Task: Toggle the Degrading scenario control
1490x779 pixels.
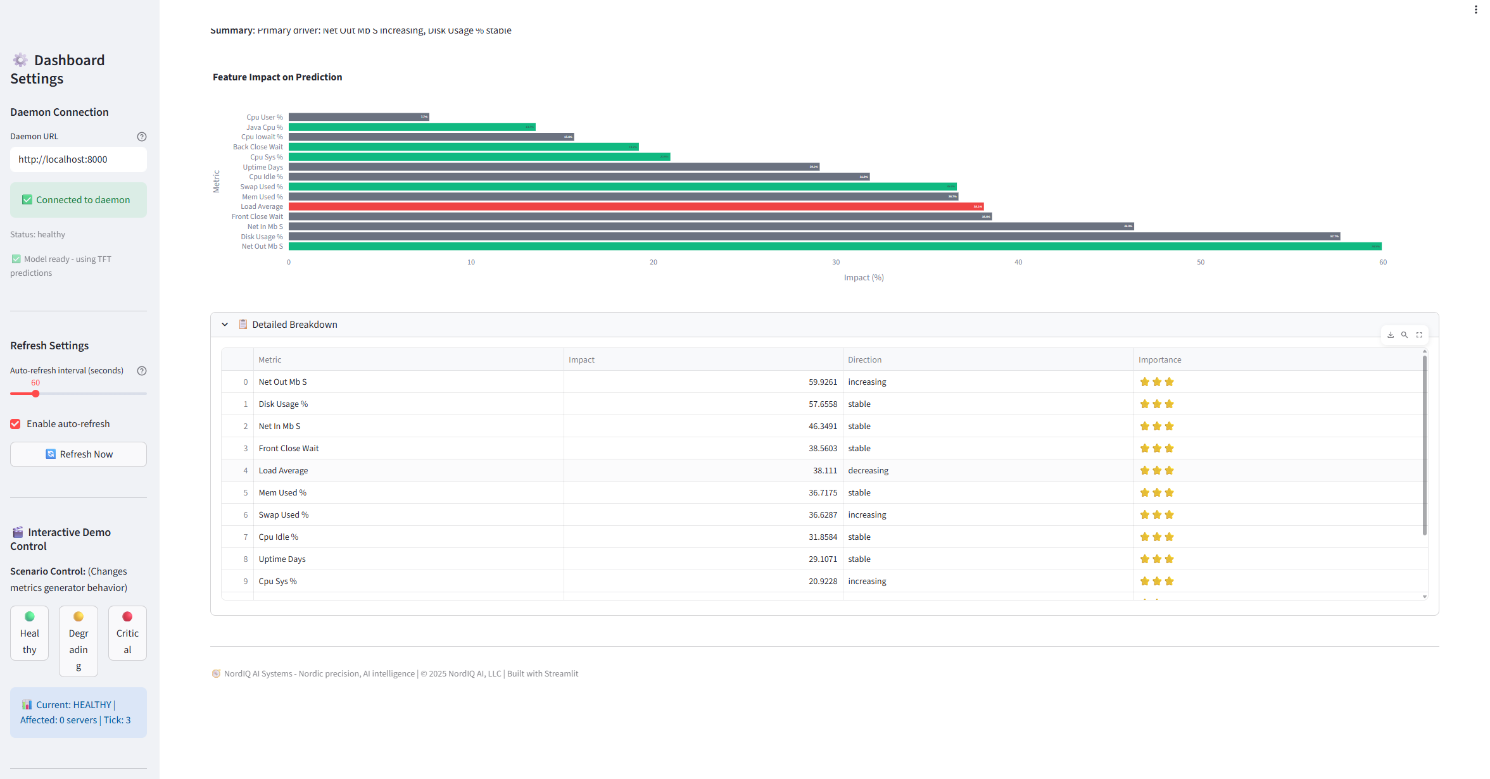Action: pyautogui.click(x=78, y=640)
